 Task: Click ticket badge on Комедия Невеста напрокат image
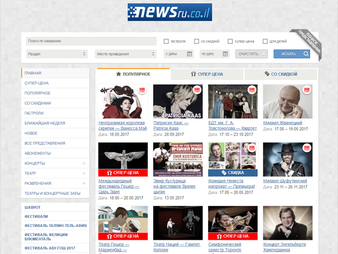tap(252, 148)
